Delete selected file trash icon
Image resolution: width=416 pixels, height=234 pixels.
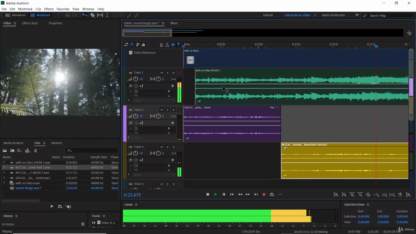pos(36,150)
